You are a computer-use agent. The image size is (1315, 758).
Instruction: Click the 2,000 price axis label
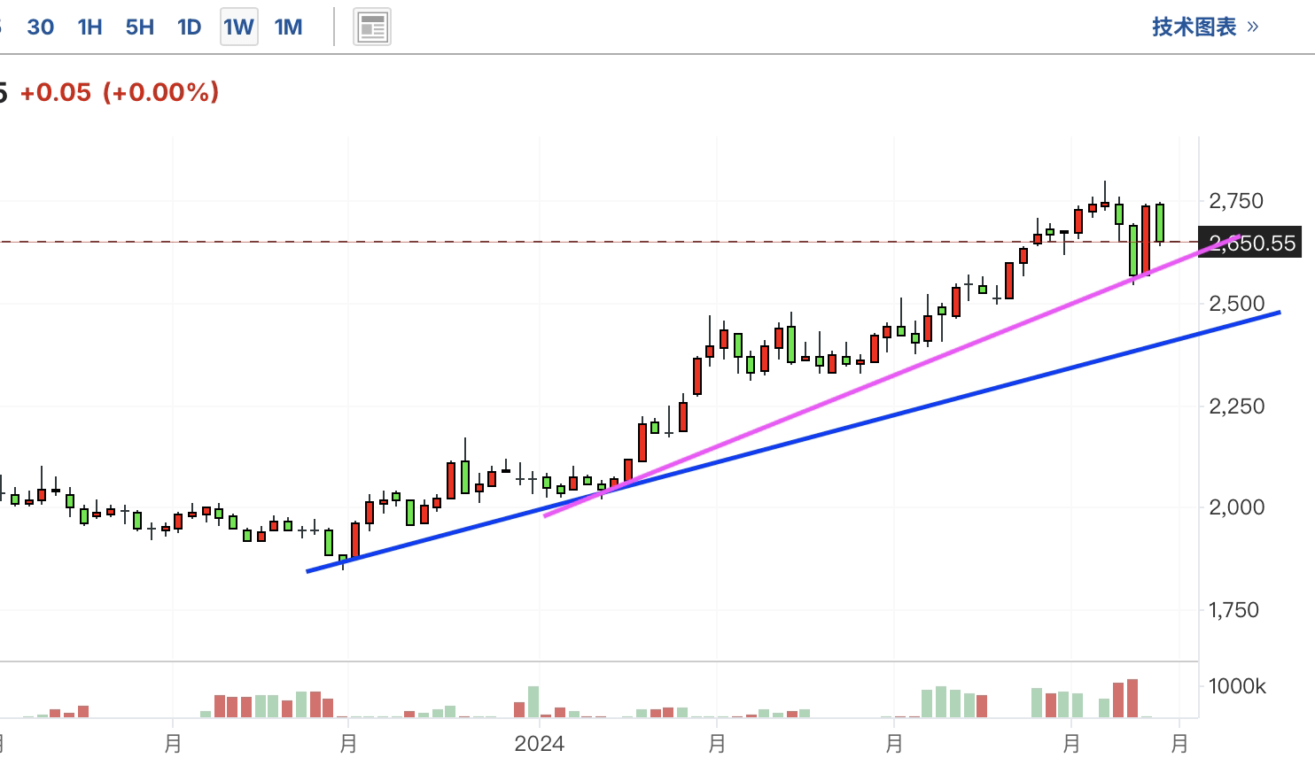(1236, 507)
